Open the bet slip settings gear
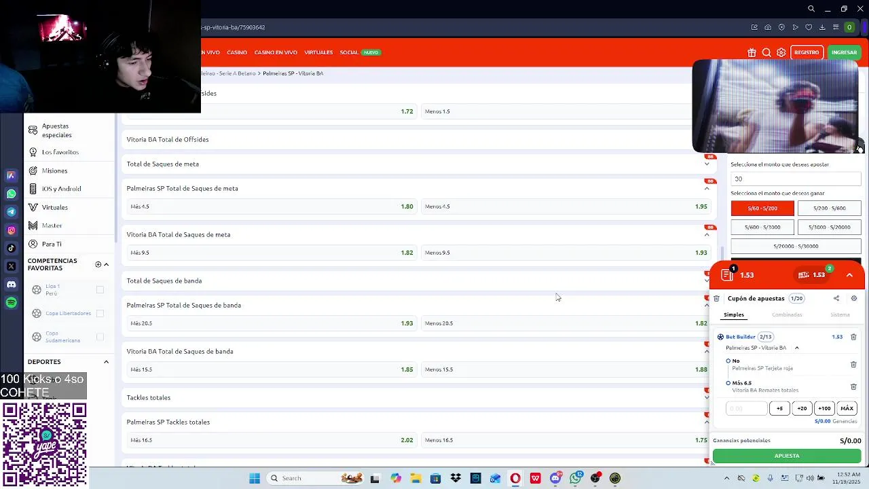The height and width of the screenshot is (489, 869). click(854, 298)
